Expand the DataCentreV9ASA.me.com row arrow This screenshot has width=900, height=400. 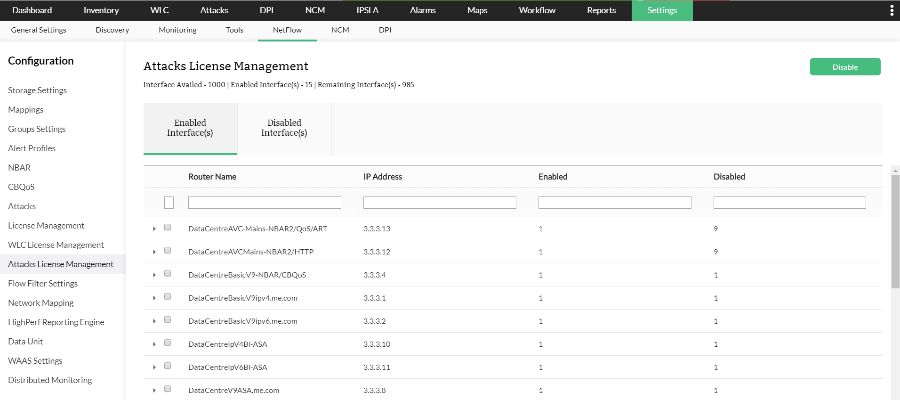tap(154, 391)
